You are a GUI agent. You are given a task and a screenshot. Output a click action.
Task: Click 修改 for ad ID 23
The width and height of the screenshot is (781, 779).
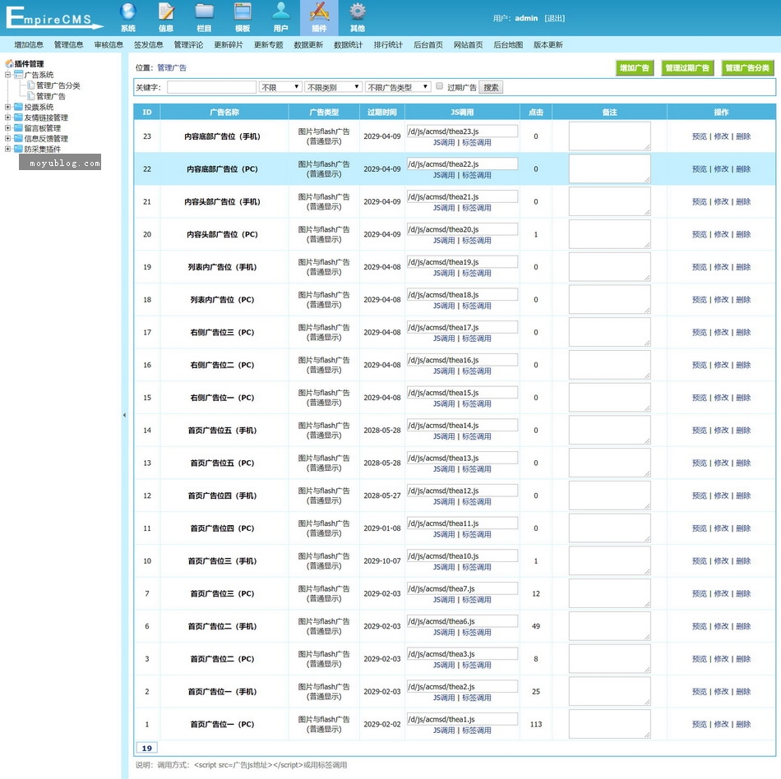coord(721,136)
